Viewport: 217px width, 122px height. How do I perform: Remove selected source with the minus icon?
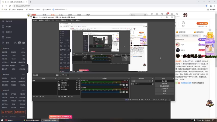[x=62, y=97]
